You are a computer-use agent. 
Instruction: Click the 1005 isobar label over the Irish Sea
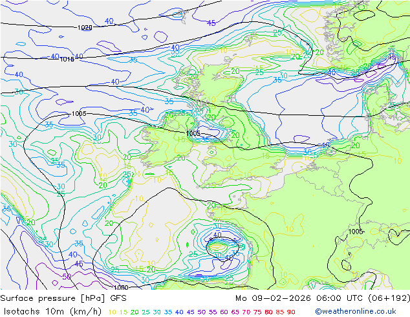[193, 133]
